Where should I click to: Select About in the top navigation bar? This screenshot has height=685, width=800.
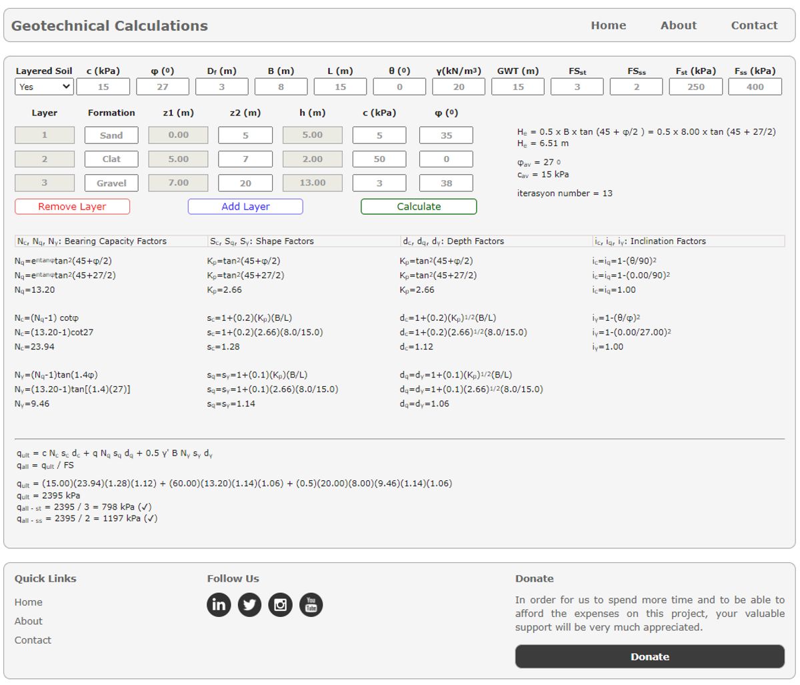679,25
